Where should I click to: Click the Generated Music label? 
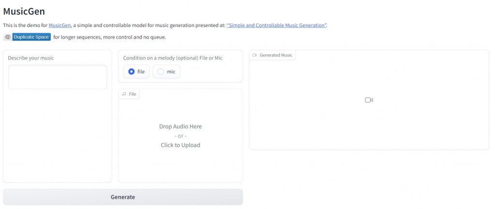[276, 55]
